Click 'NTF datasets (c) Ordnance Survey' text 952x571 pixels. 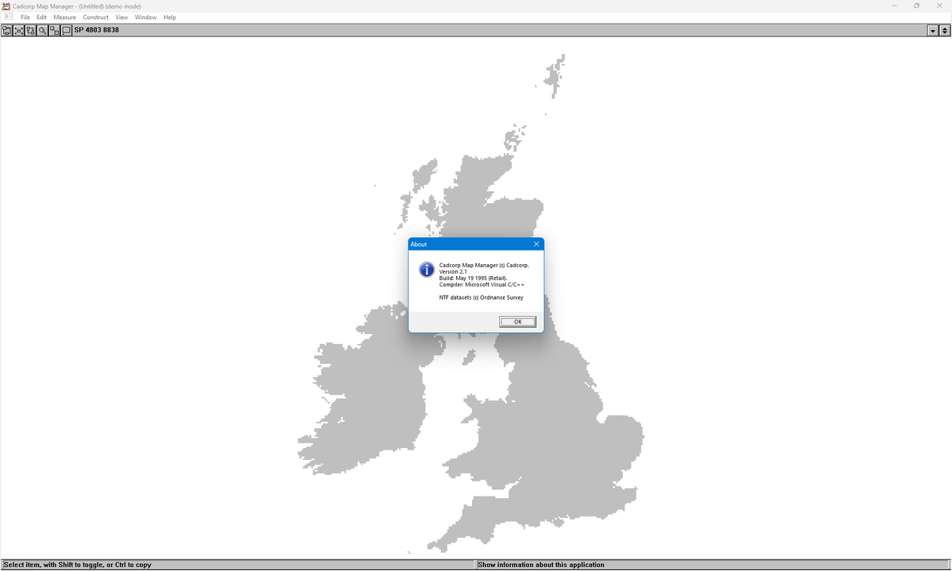click(481, 297)
